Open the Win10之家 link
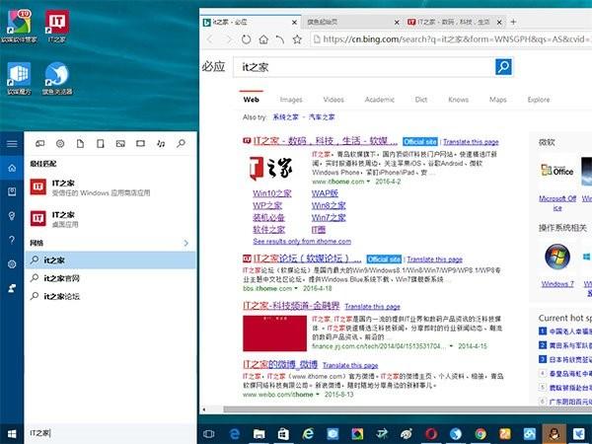Image resolution: width=592 pixels, height=444 pixels. [272, 193]
